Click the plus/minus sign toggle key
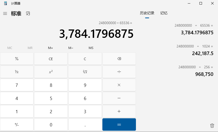This screenshot has height=132, width=218. [17, 125]
